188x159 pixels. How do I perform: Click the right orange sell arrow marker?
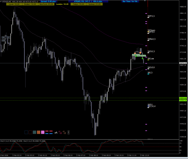pos(140,52)
